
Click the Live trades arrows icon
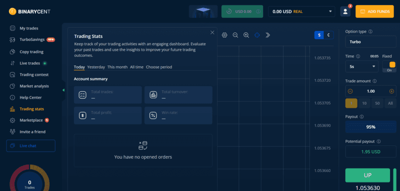(12, 63)
